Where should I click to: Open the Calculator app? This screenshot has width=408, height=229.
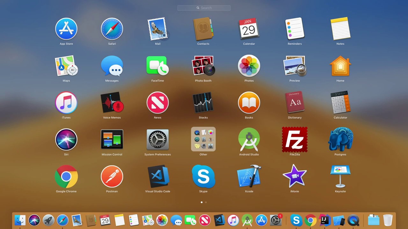340,103
